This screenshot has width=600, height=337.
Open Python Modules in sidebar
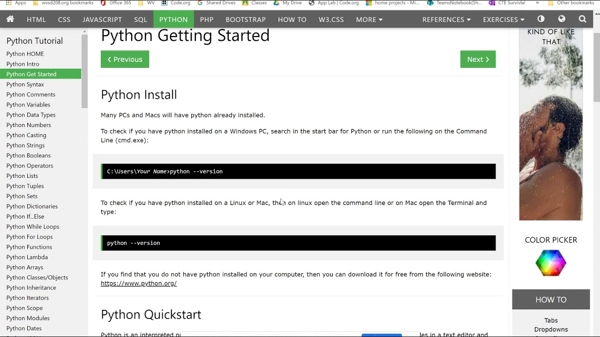[28, 318]
